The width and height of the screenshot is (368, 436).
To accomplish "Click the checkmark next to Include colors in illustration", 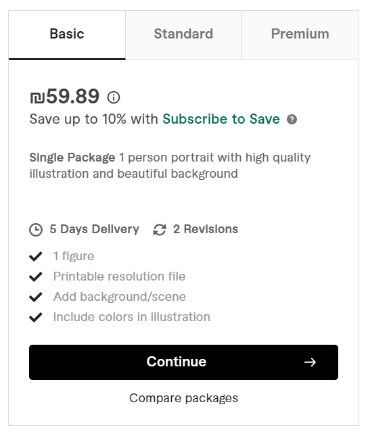I will (36, 317).
